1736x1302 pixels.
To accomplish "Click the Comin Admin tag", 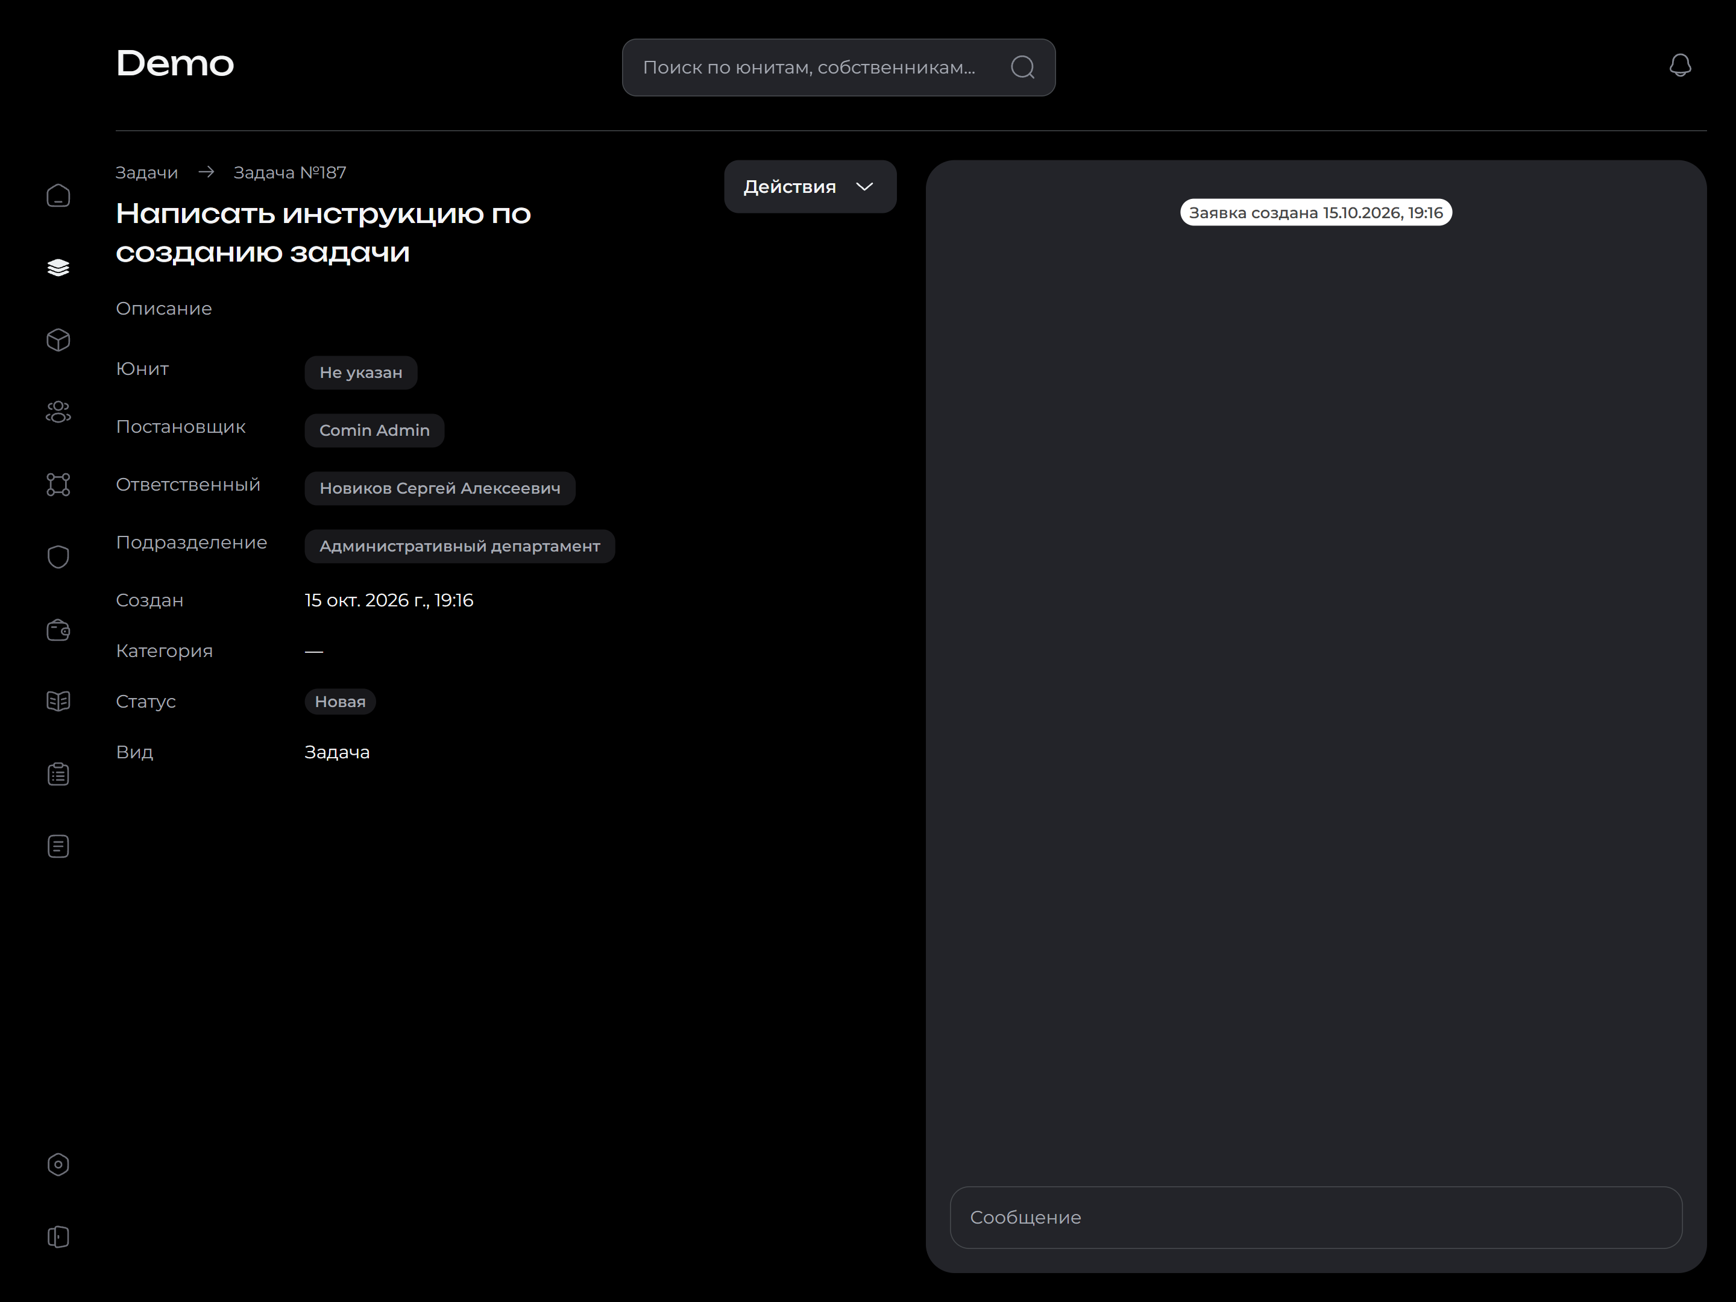I will click(x=374, y=430).
